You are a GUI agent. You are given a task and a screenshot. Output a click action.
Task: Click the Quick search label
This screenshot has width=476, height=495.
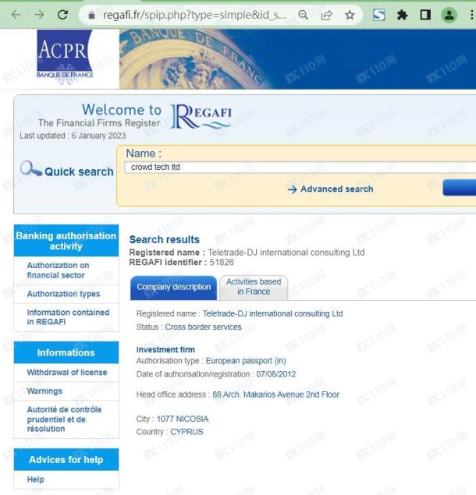point(79,171)
